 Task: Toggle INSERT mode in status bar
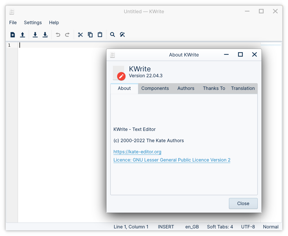pyautogui.click(x=166, y=227)
